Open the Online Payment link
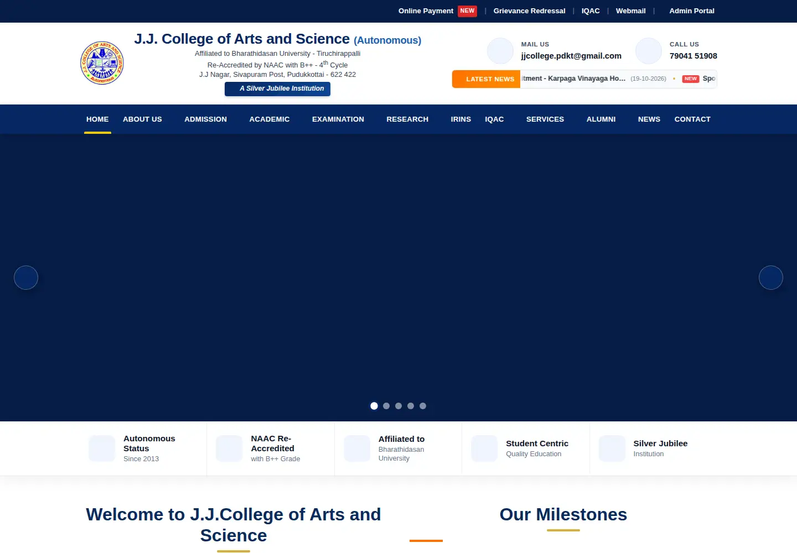Screen dimensions: 797x553 pos(426,11)
